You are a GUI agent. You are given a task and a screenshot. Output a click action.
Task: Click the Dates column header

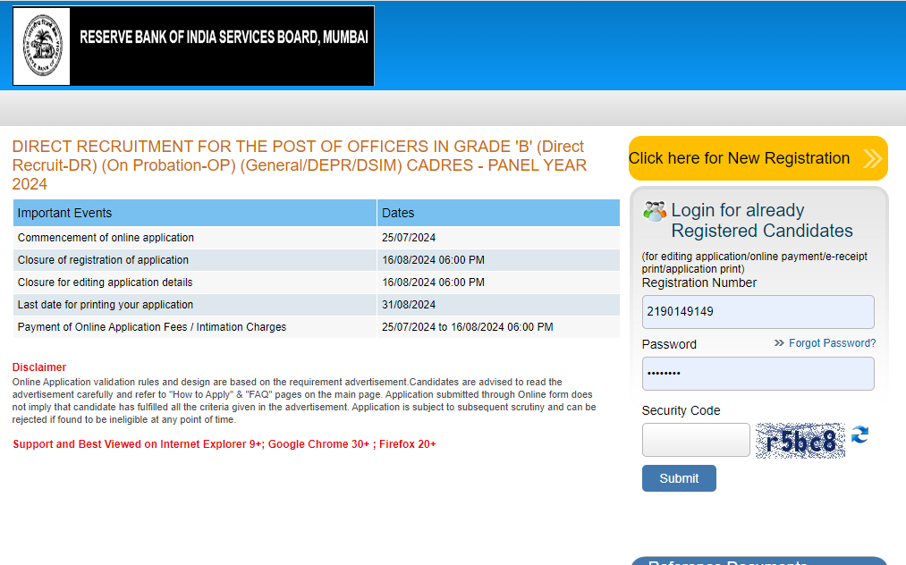click(x=498, y=213)
